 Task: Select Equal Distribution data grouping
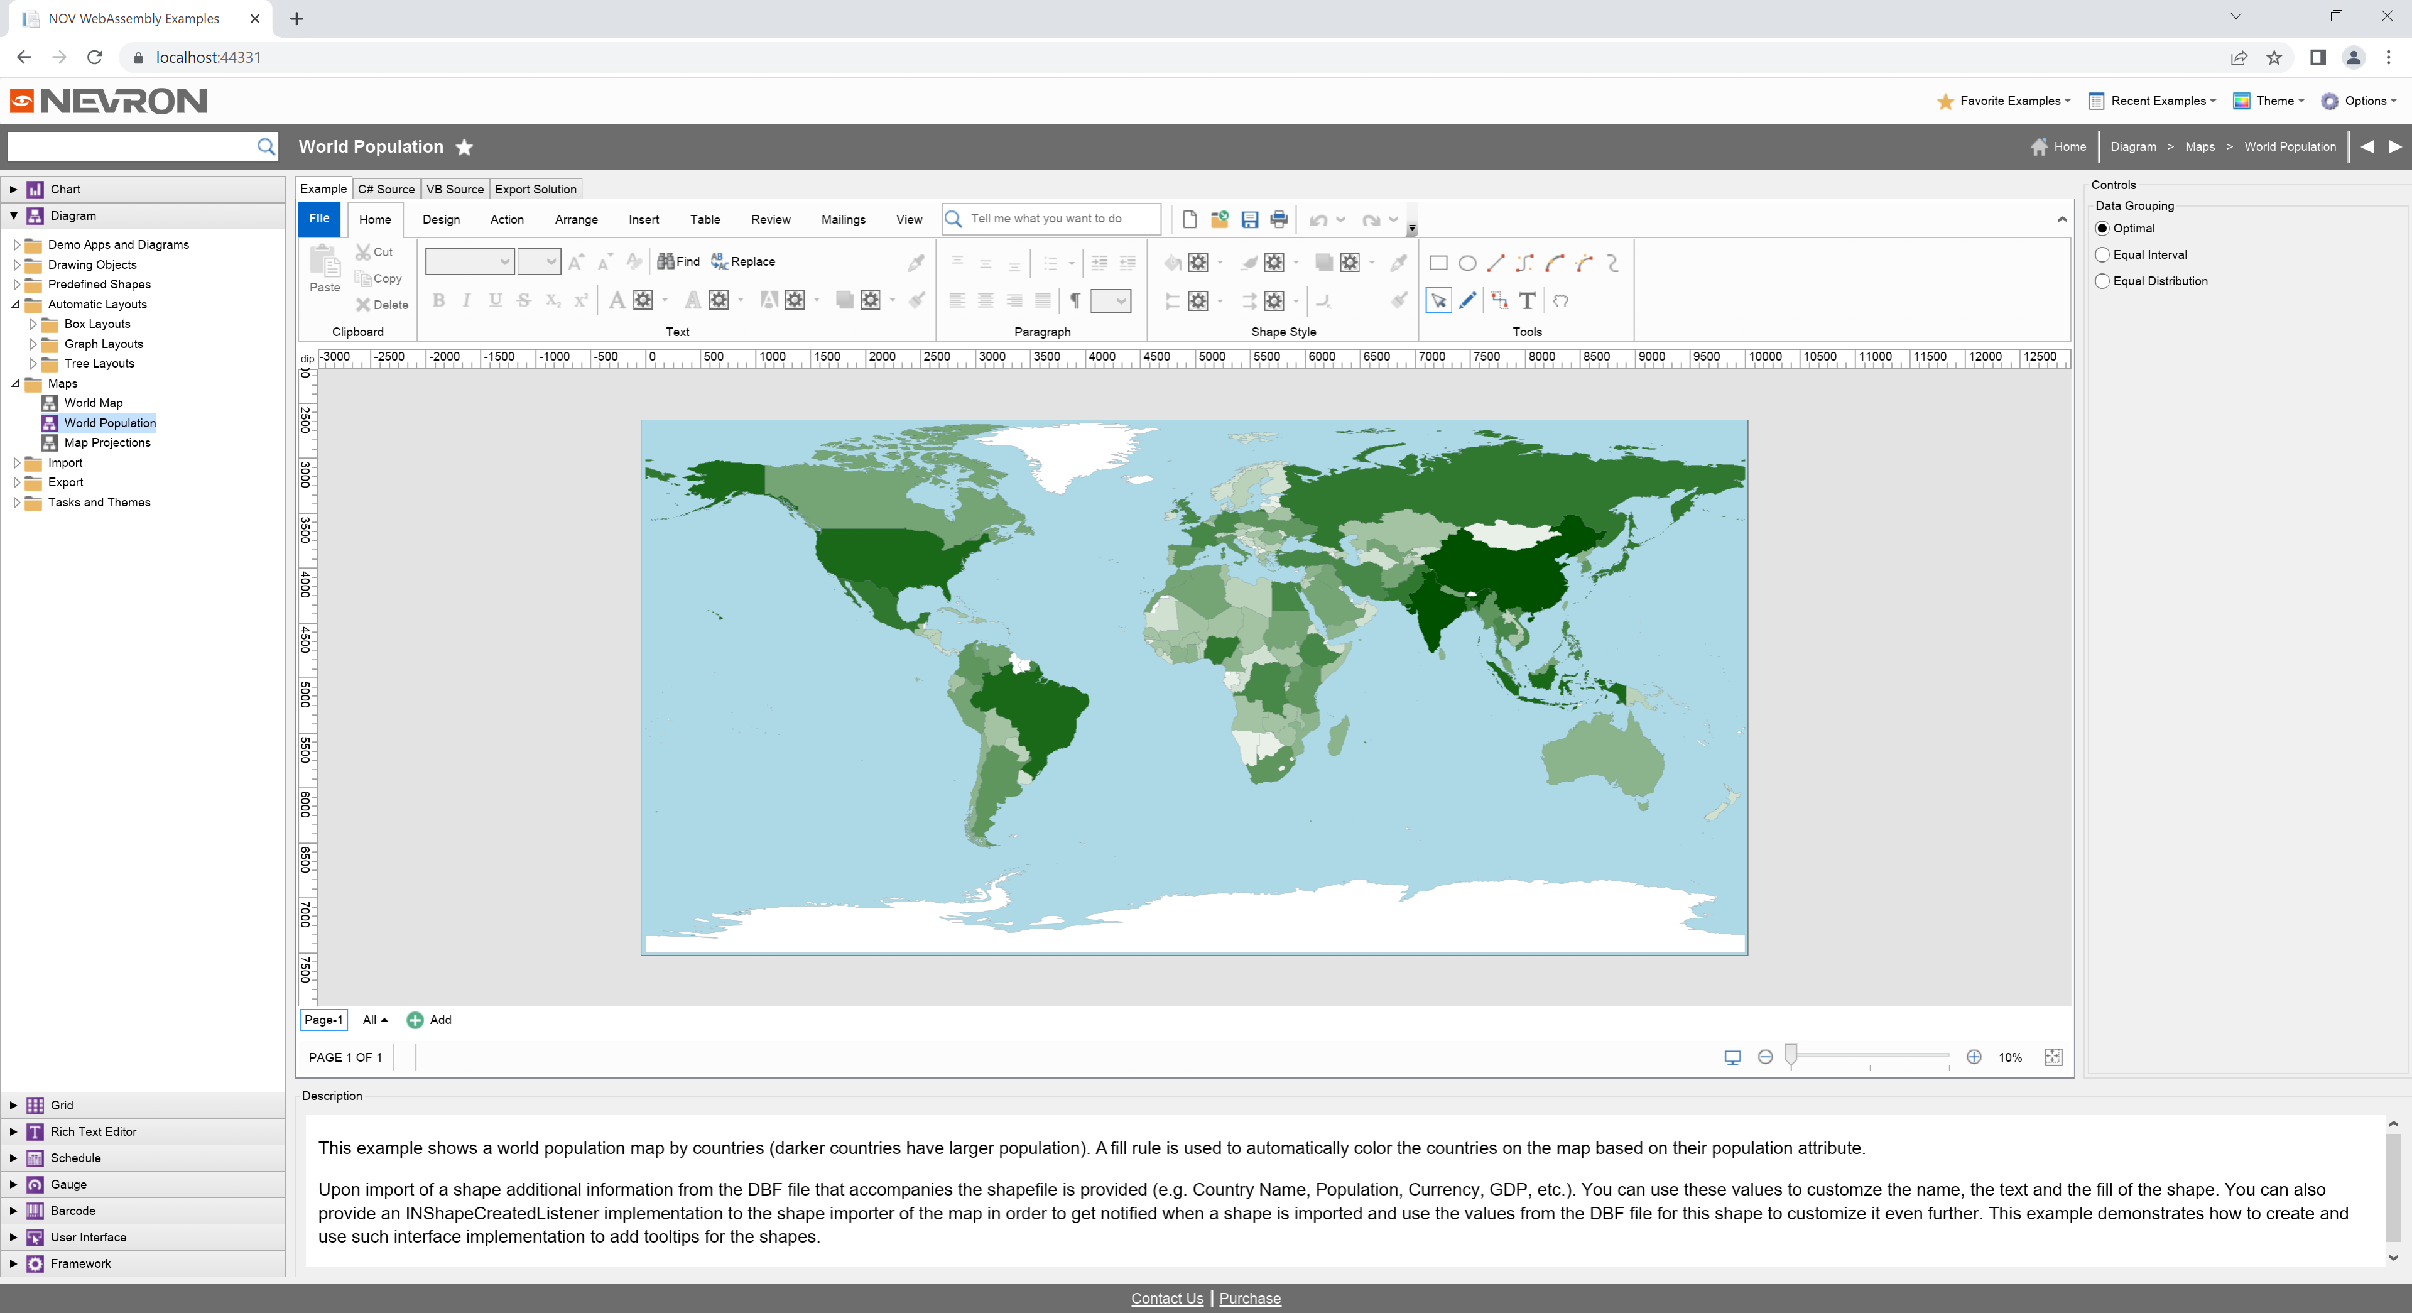point(2102,281)
